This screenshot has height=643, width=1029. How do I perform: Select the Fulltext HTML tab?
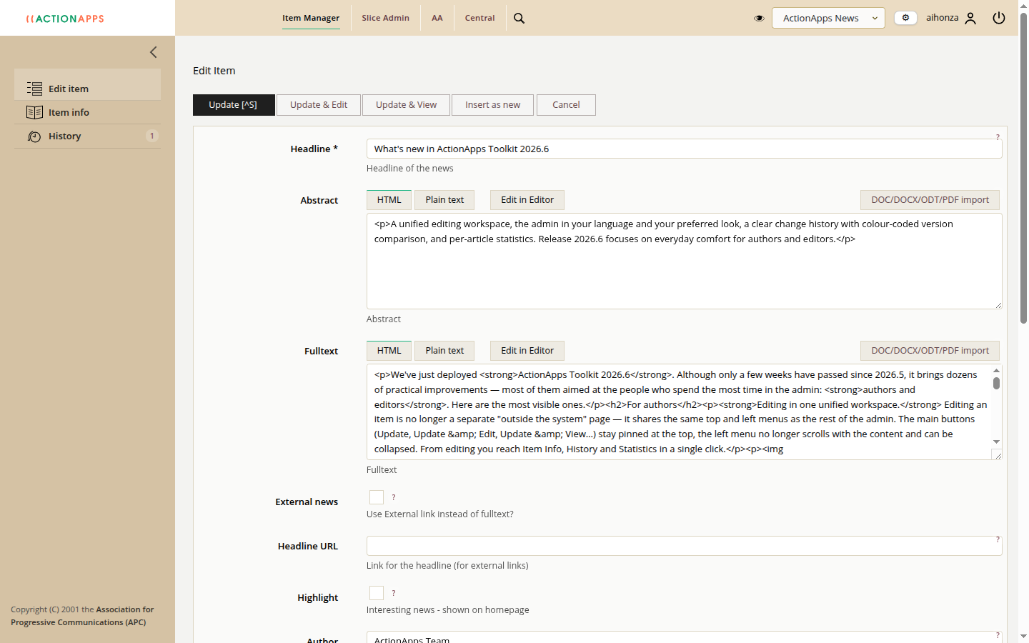click(389, 351)
